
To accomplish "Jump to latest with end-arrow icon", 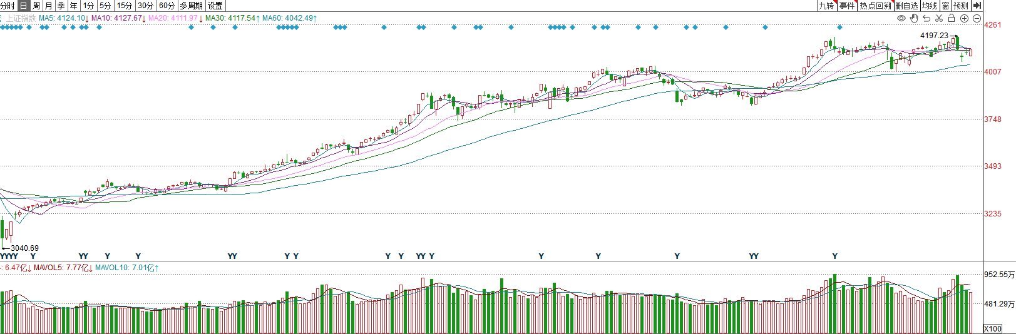I will pos(977,6).
